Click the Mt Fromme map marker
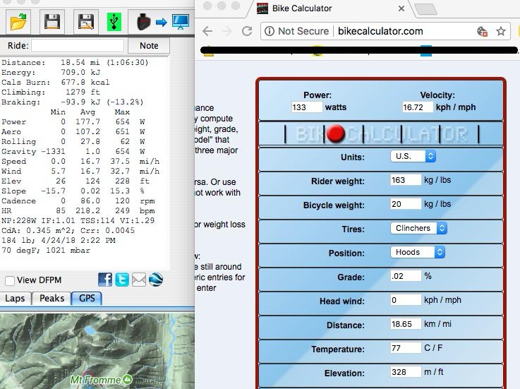520x389 pixels. click(127, 379)
